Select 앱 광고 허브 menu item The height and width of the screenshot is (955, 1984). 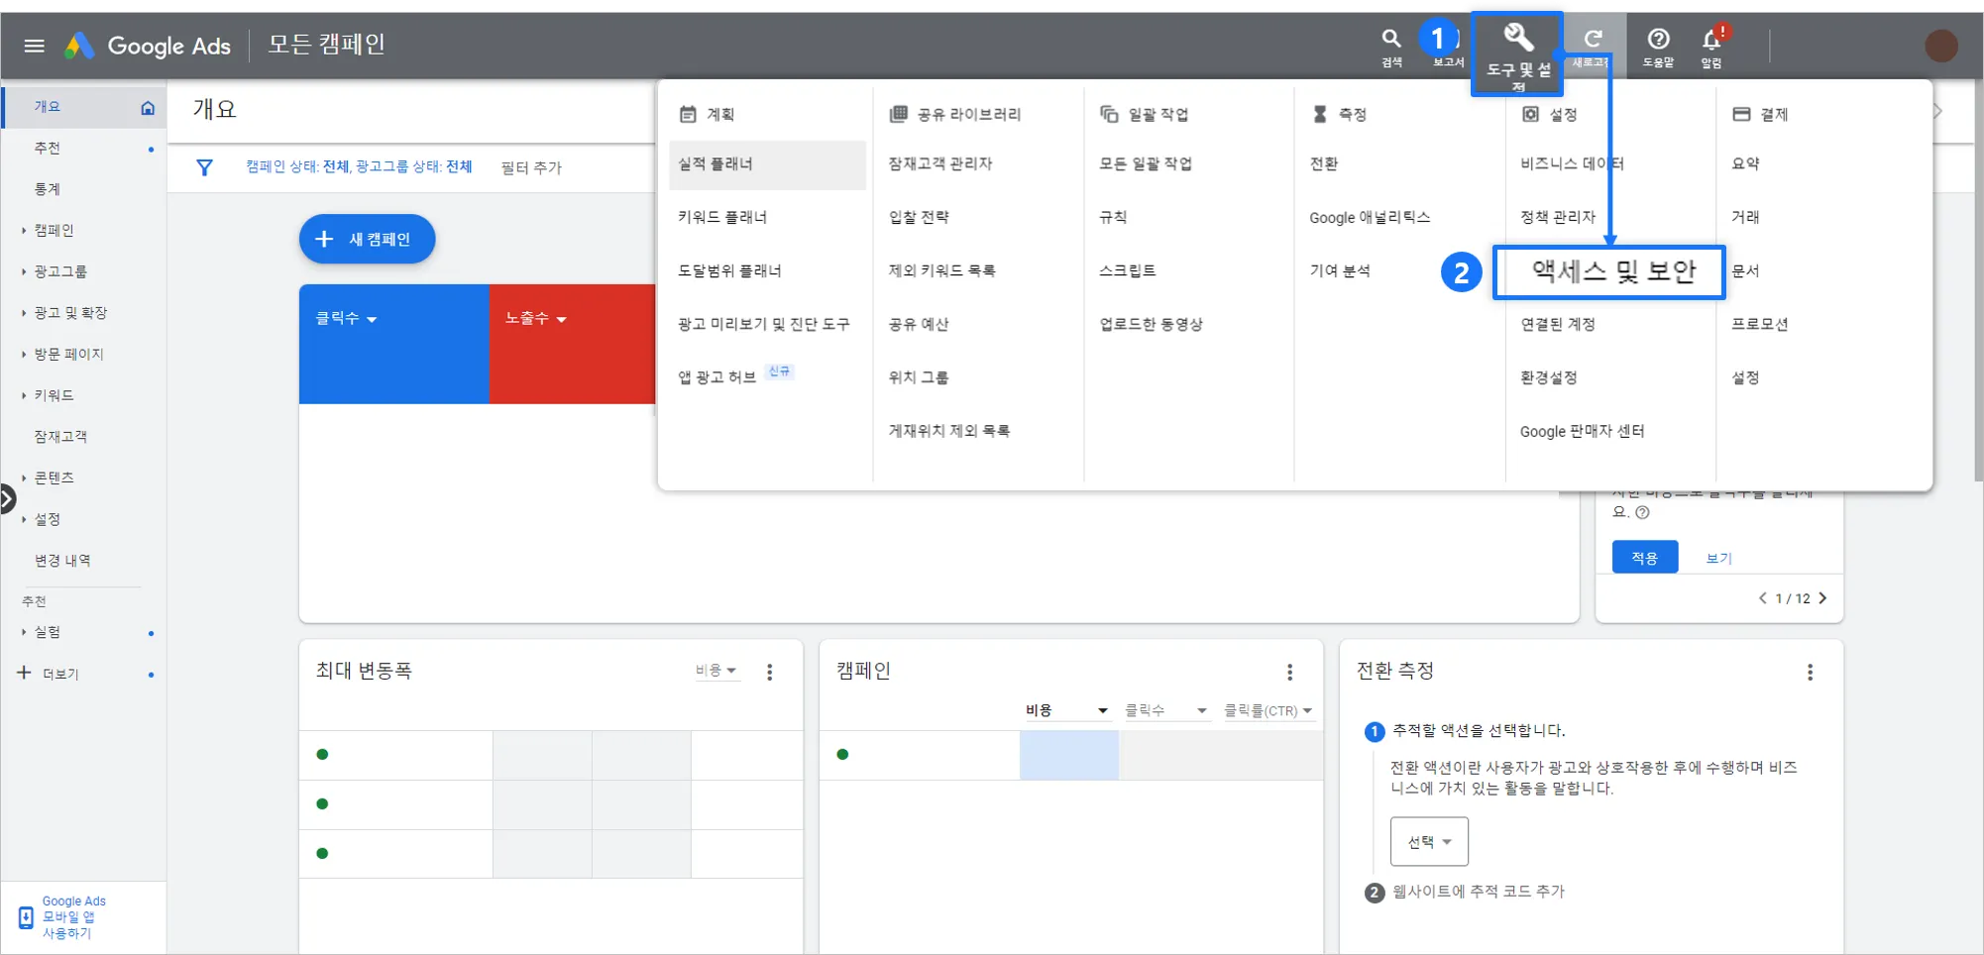[x=716, y=377]
